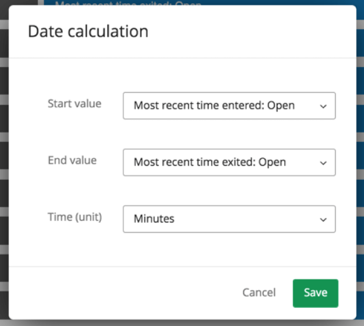Viewport: 364px width, 326px height.
Task: Click the Time unit chevron arrow
Action: [323, 219]
